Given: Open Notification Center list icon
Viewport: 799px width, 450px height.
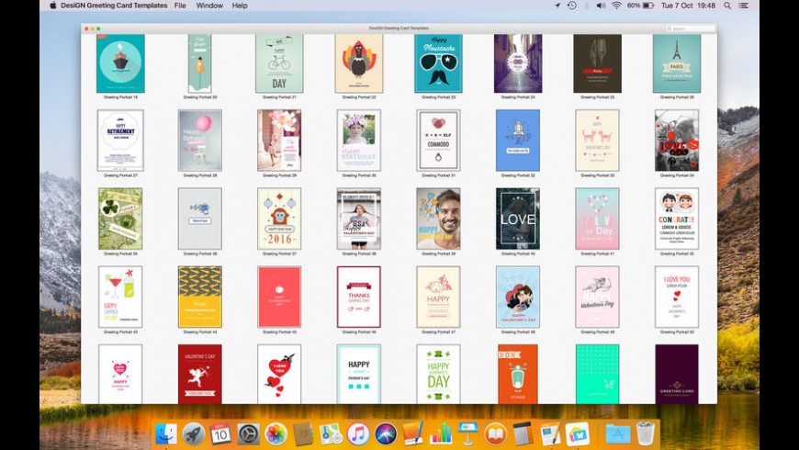Looking at the screenshot, I should point(744,6).
